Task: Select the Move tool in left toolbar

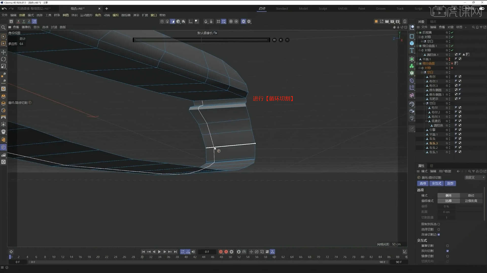Action: click(4, 52)
